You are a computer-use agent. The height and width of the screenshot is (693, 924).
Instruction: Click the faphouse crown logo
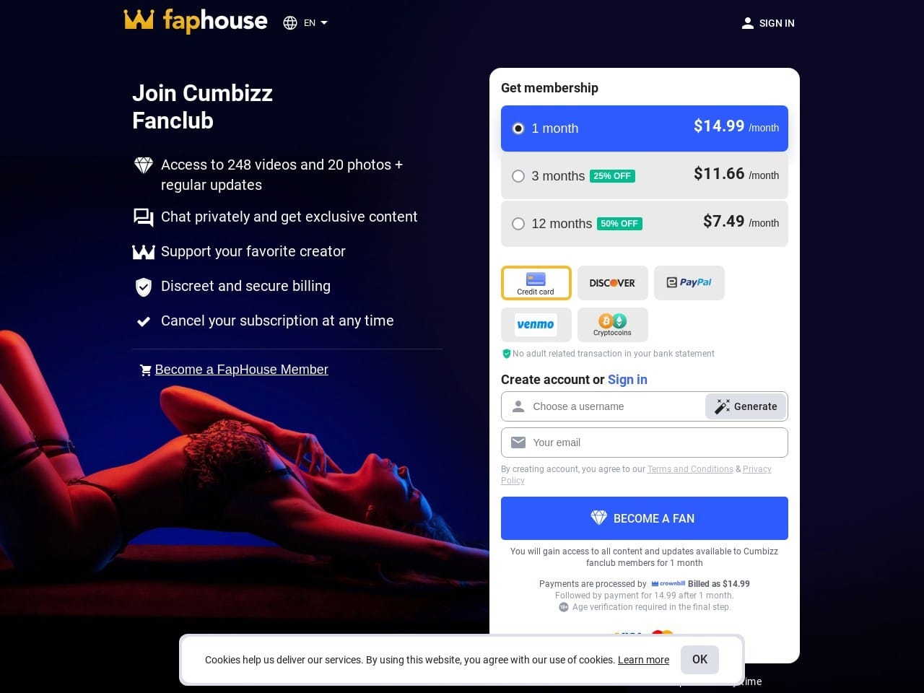139,20
